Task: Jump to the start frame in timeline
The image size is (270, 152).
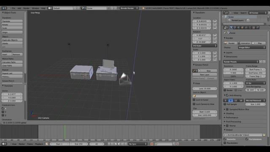Action: [x=109, y=144]
